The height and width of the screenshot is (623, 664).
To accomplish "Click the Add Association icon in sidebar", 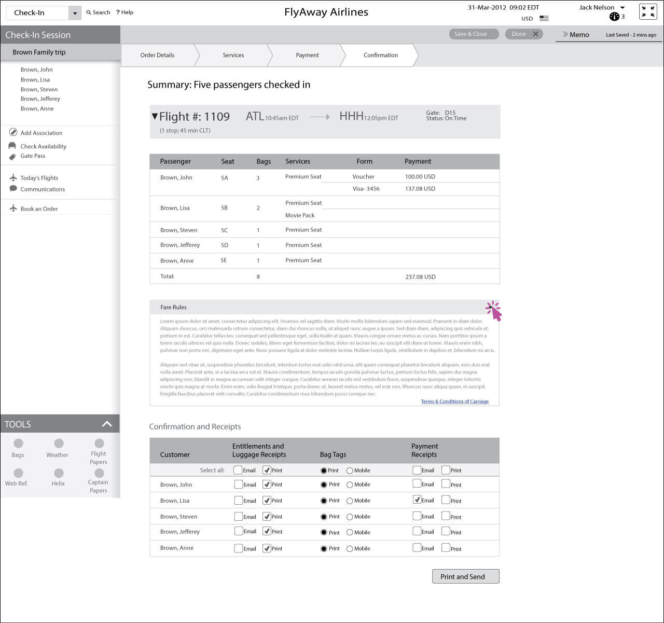I will (13, 132).
